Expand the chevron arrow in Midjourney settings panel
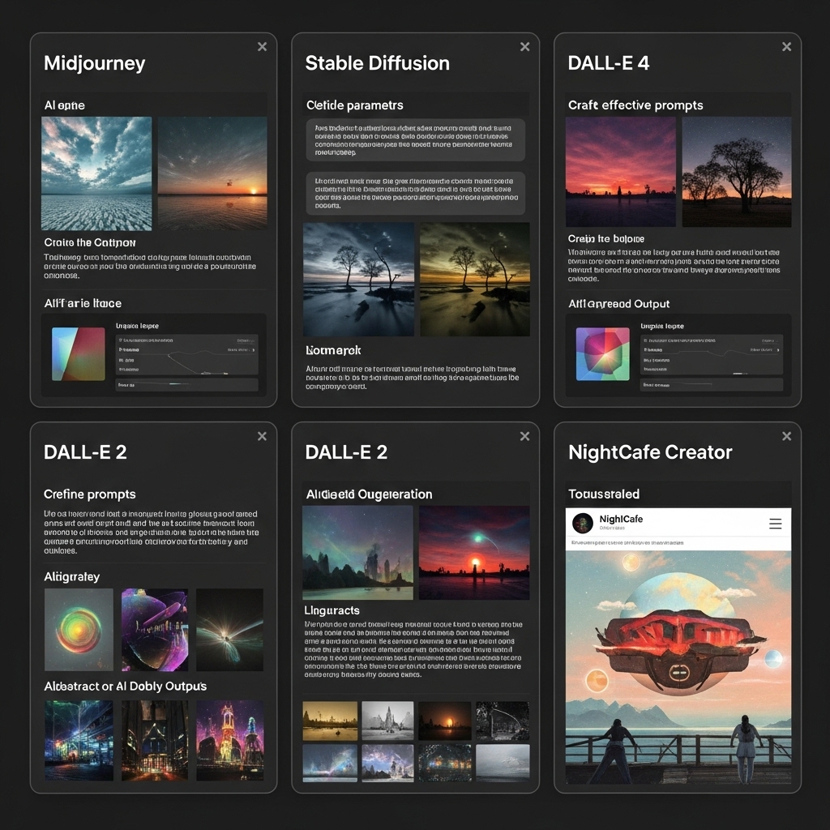The image size is (830, 830). pyautogui.click(x=253, y=350)
